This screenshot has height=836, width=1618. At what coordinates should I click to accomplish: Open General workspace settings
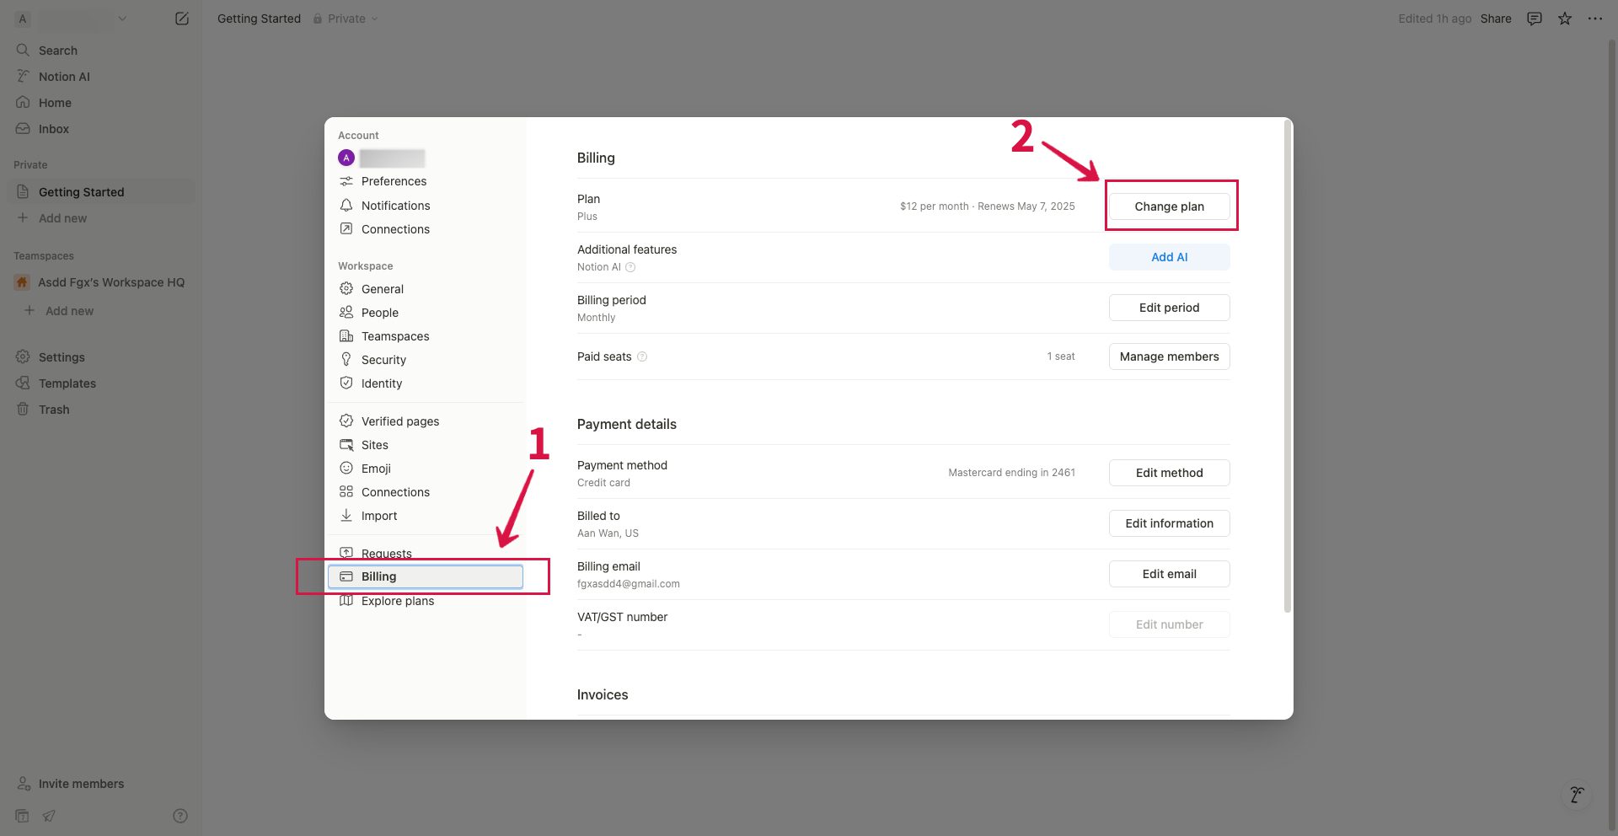(426, 289)
